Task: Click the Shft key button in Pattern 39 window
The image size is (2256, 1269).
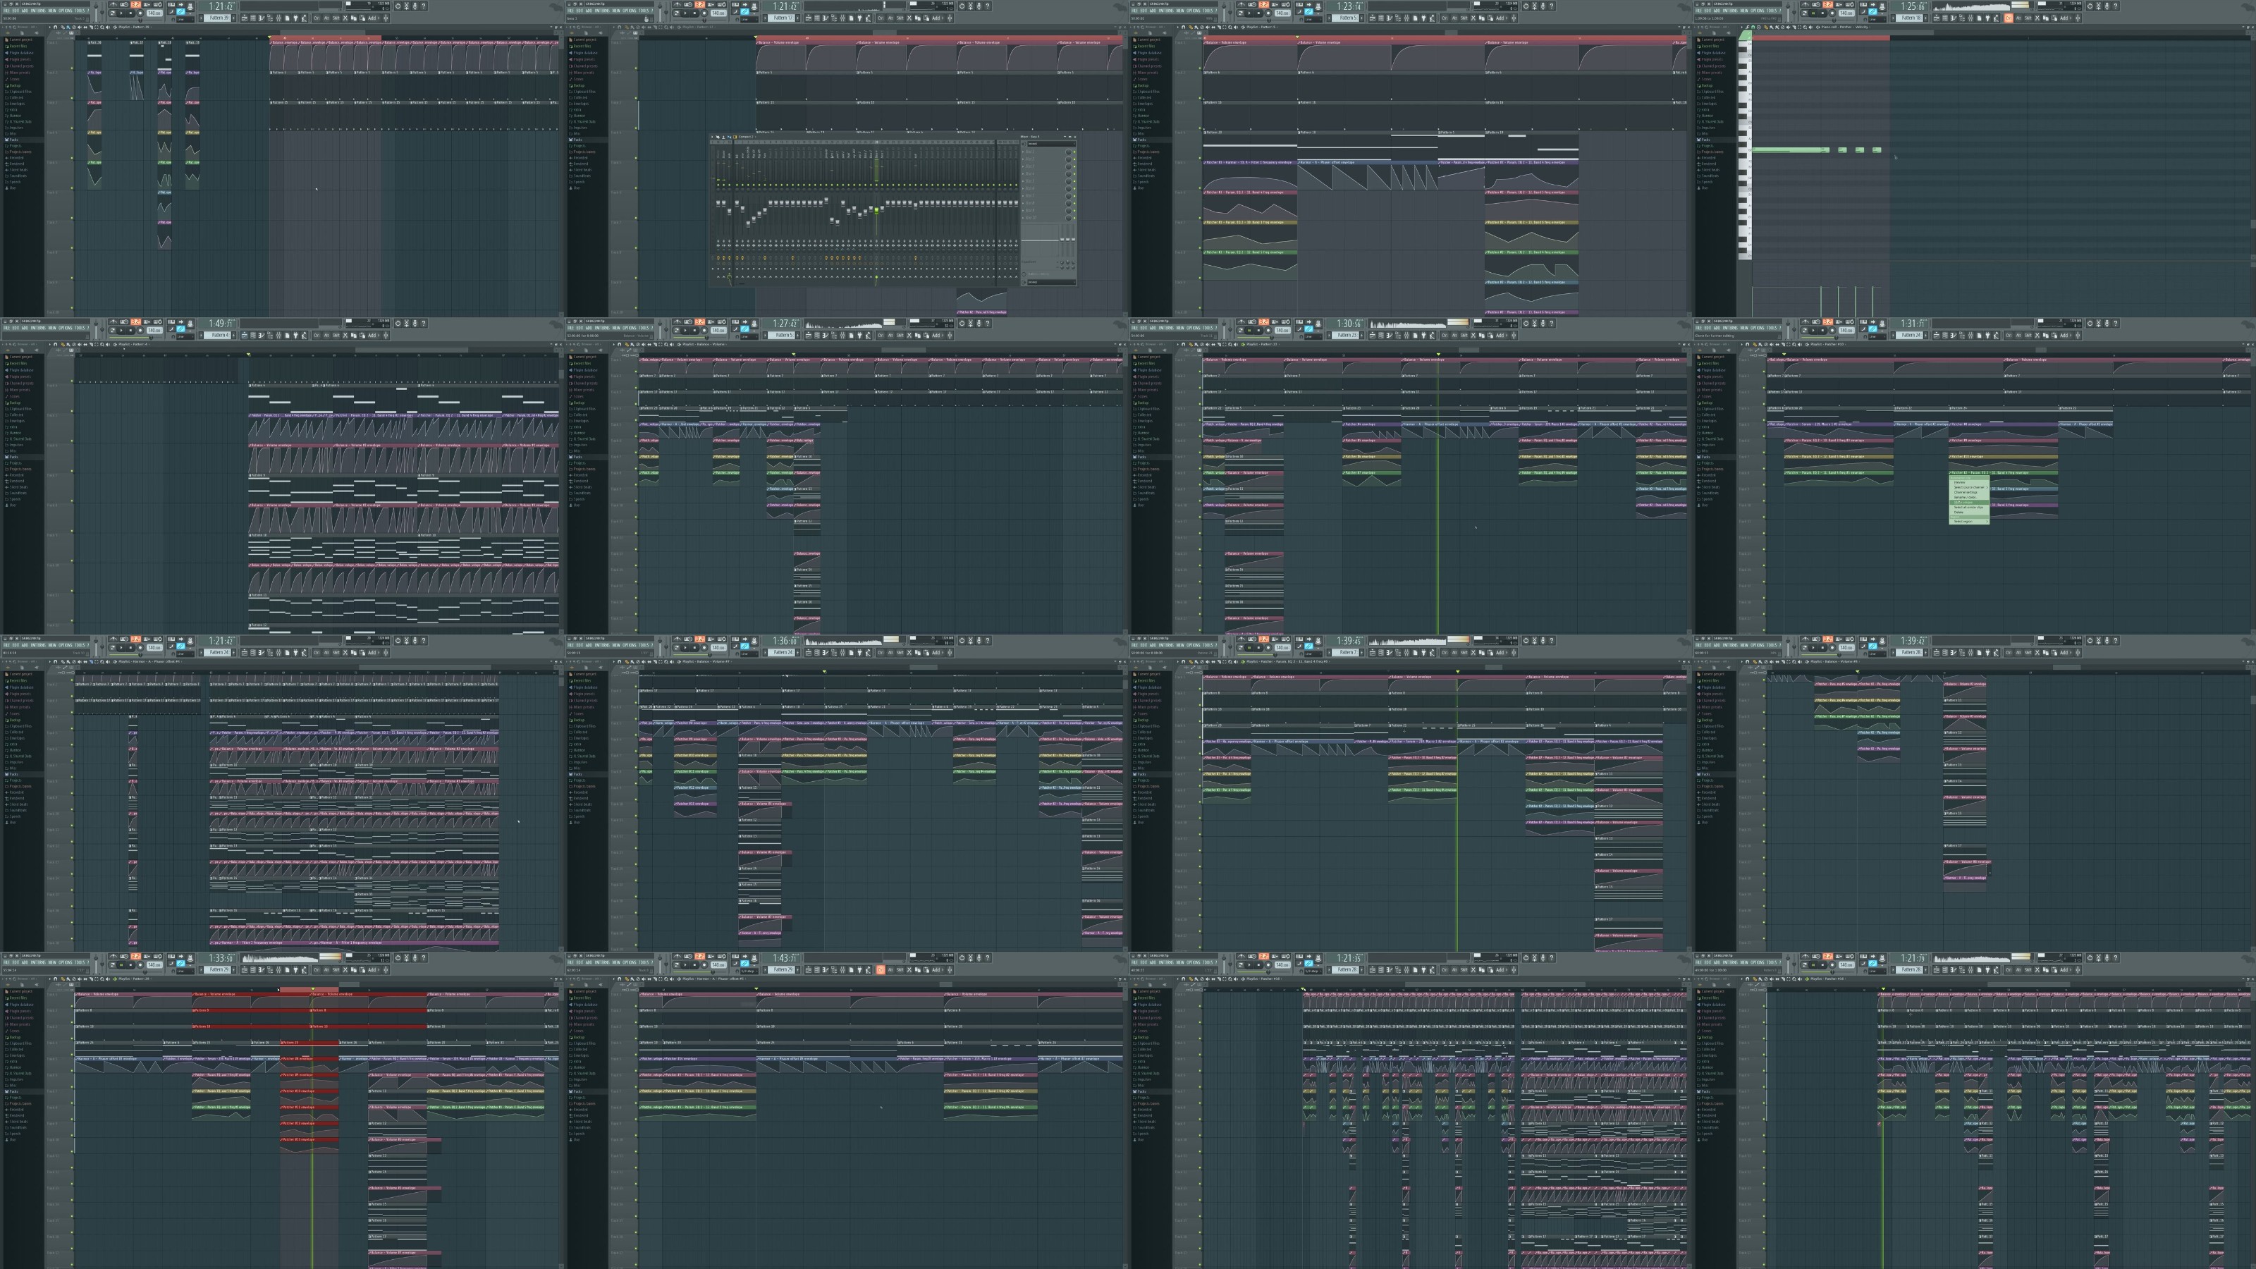Action: (x=336, y=18)
